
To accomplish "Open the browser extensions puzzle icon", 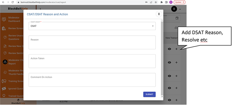I will (162, 2).
